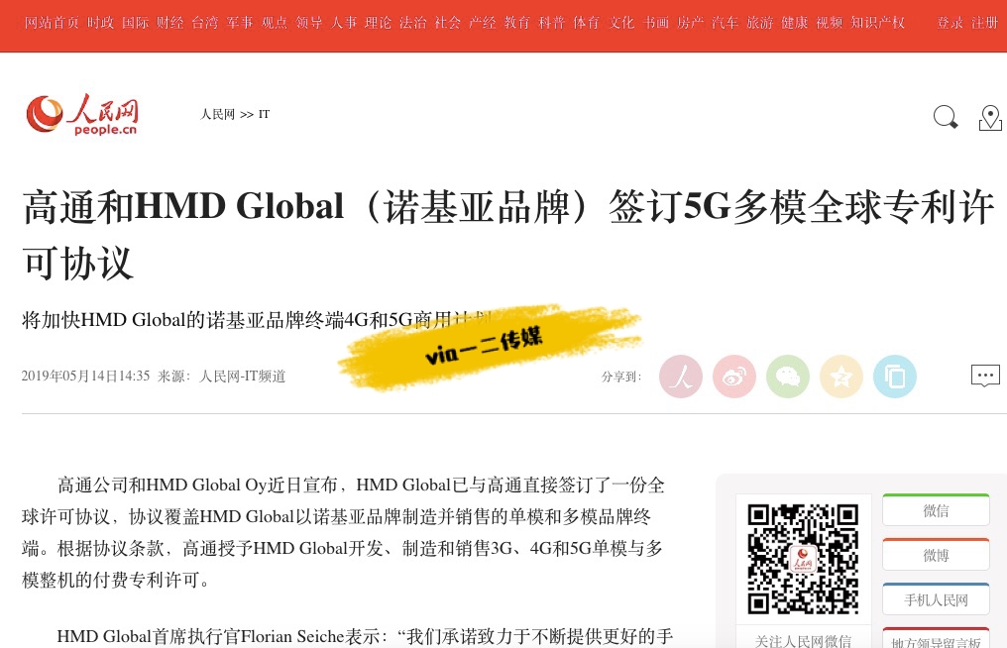
Task: Open the 科普 channel
Action: coord(552,23)
